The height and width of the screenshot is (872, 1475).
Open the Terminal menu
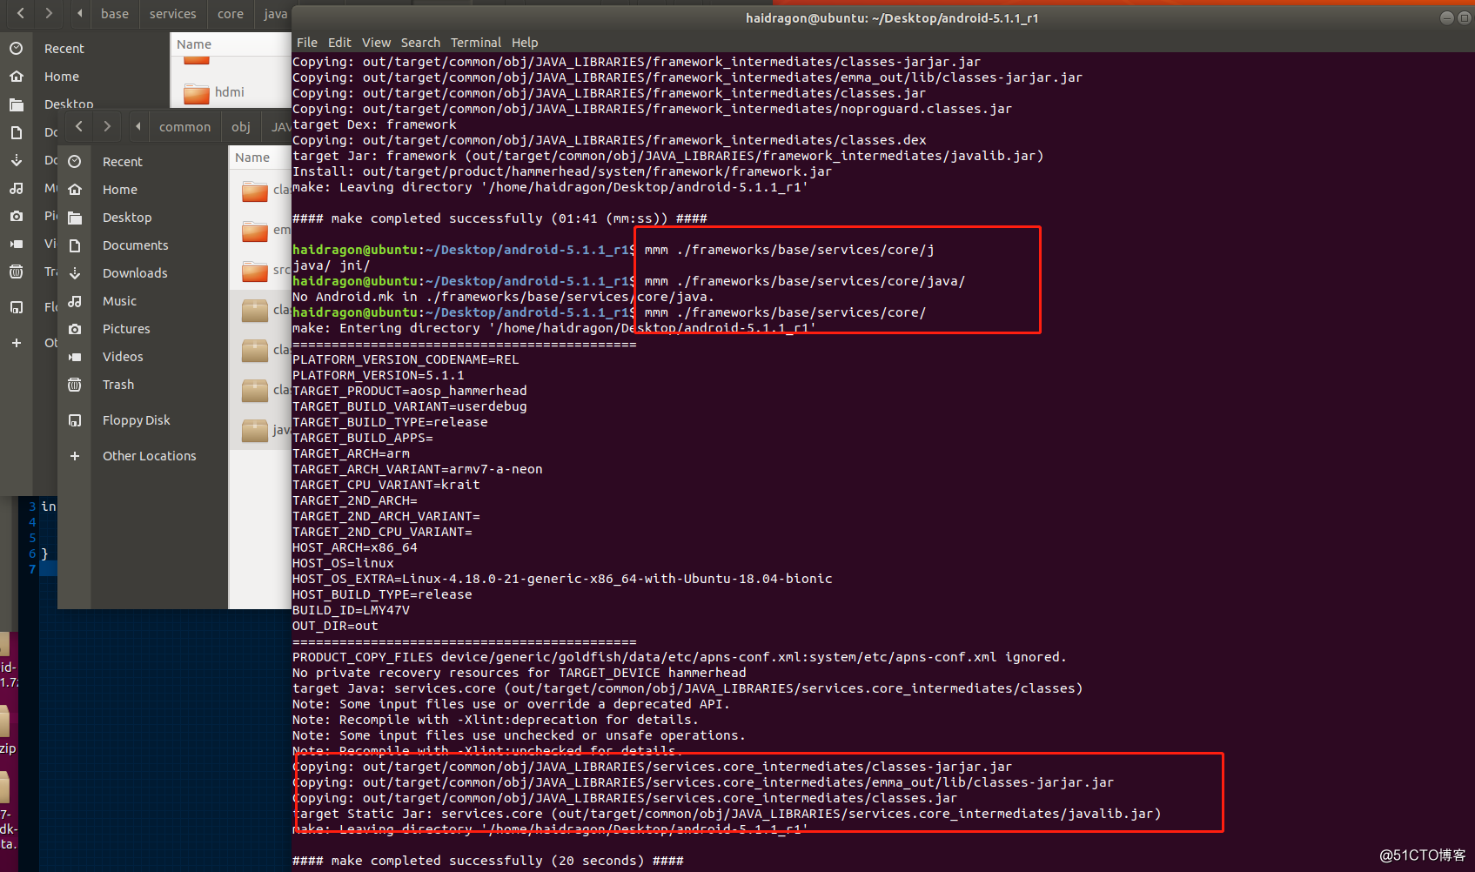tap(476, 43)
